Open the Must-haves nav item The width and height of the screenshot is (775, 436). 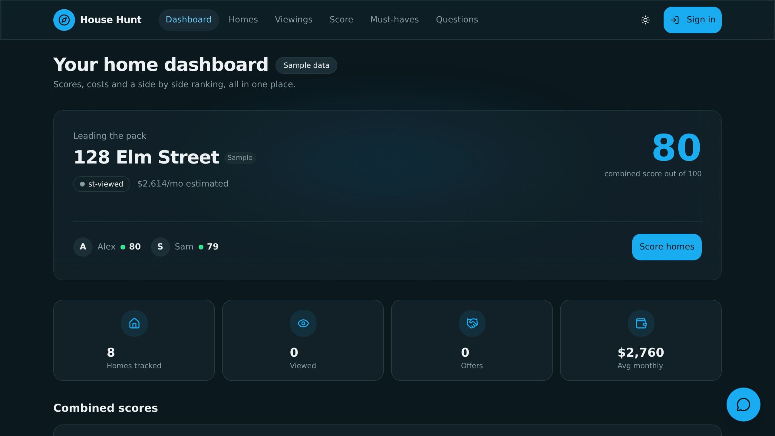(x=394, y=20)
